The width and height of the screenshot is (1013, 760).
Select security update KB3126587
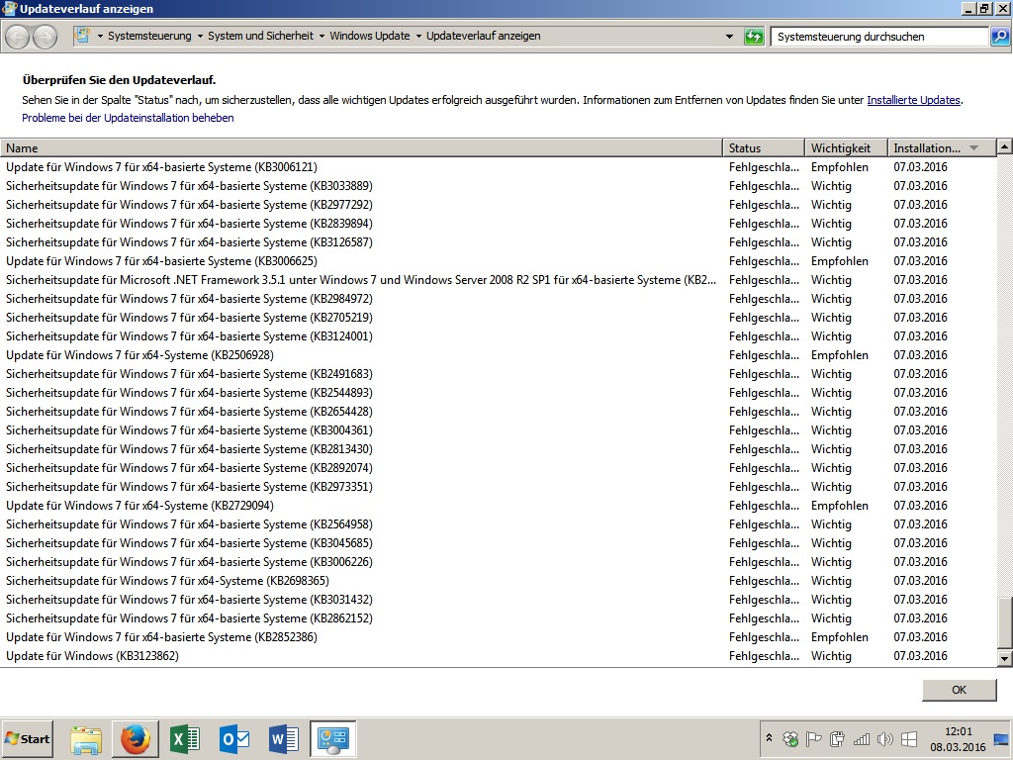[499, 241]
